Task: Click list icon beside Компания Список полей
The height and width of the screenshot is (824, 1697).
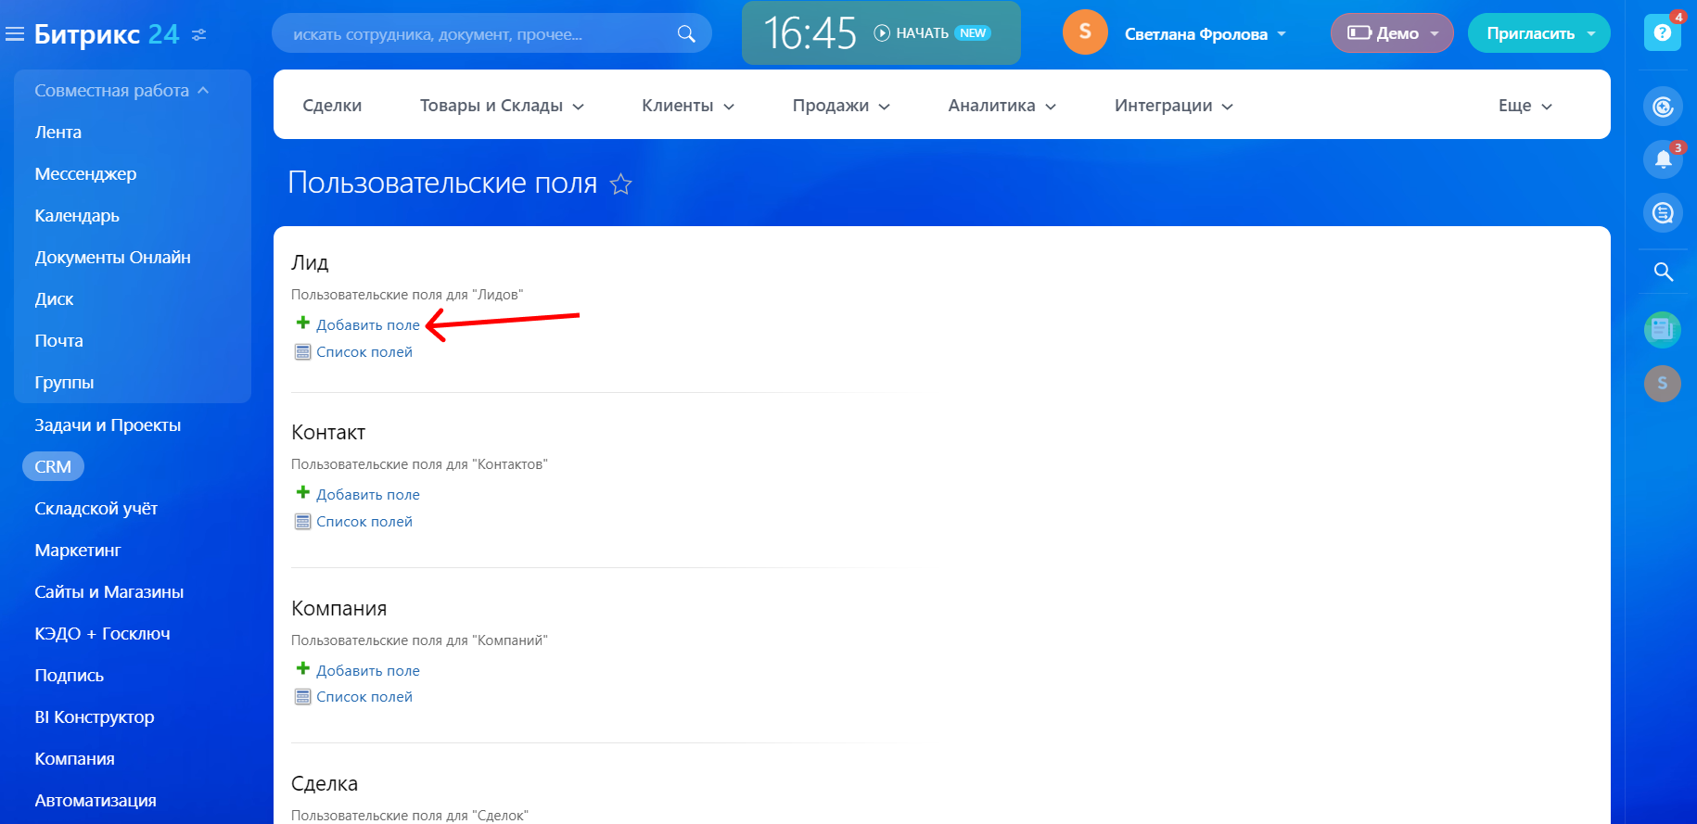Action: 302,696
